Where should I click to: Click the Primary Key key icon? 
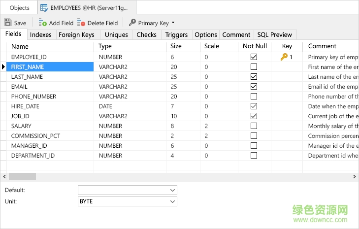[132, 23]
